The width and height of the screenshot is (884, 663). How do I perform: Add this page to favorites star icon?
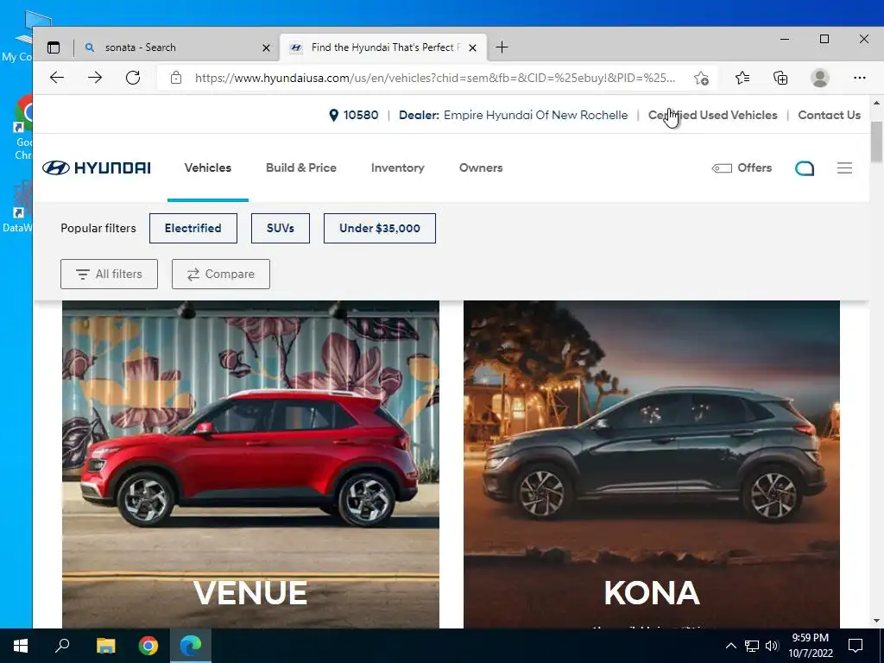701,78
